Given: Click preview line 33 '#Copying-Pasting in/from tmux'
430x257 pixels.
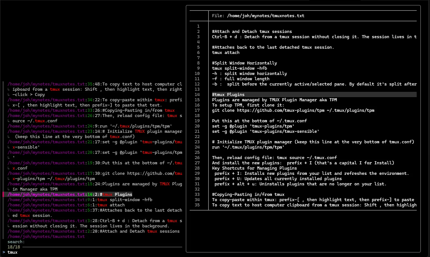Looking at the screenshot, I should pyautogui.click(x=248, y=194).
